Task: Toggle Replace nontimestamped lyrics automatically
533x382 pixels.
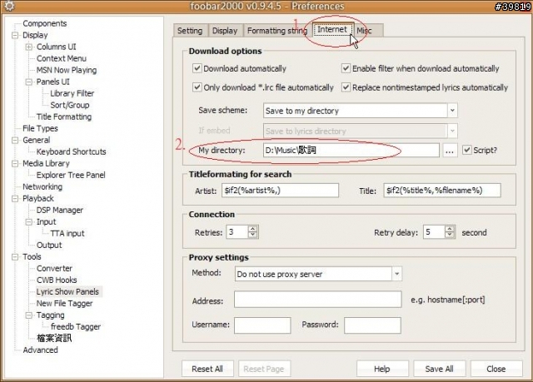Action: (346, 87)
